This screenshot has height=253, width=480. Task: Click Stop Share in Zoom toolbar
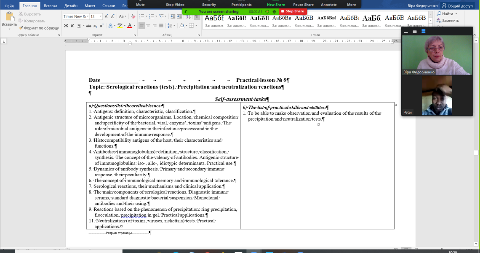coord(293,11)
